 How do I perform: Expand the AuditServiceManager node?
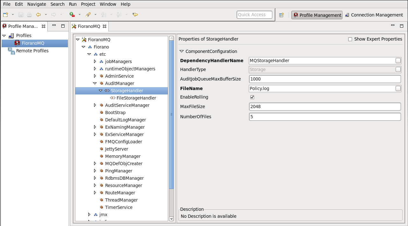[95, 105]
